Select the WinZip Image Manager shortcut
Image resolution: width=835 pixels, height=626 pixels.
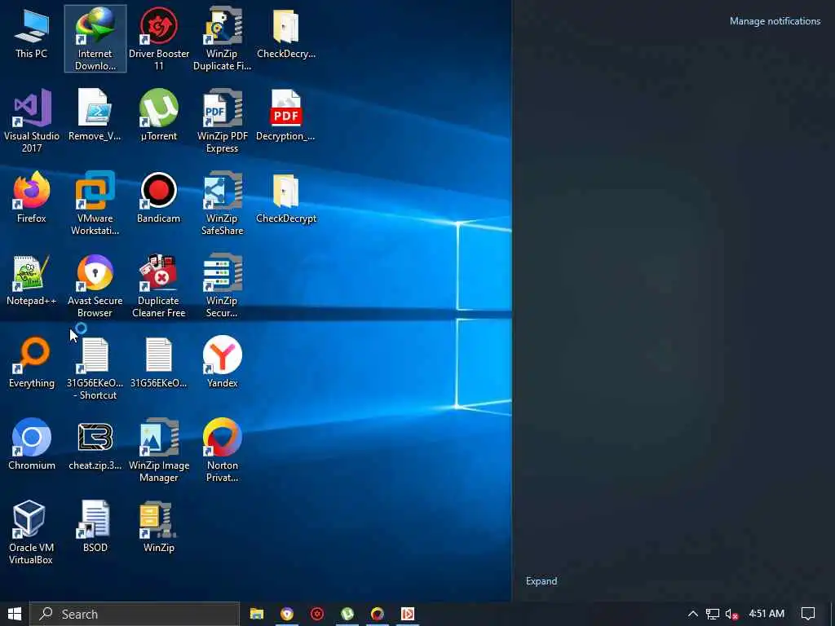pos(159,451)
